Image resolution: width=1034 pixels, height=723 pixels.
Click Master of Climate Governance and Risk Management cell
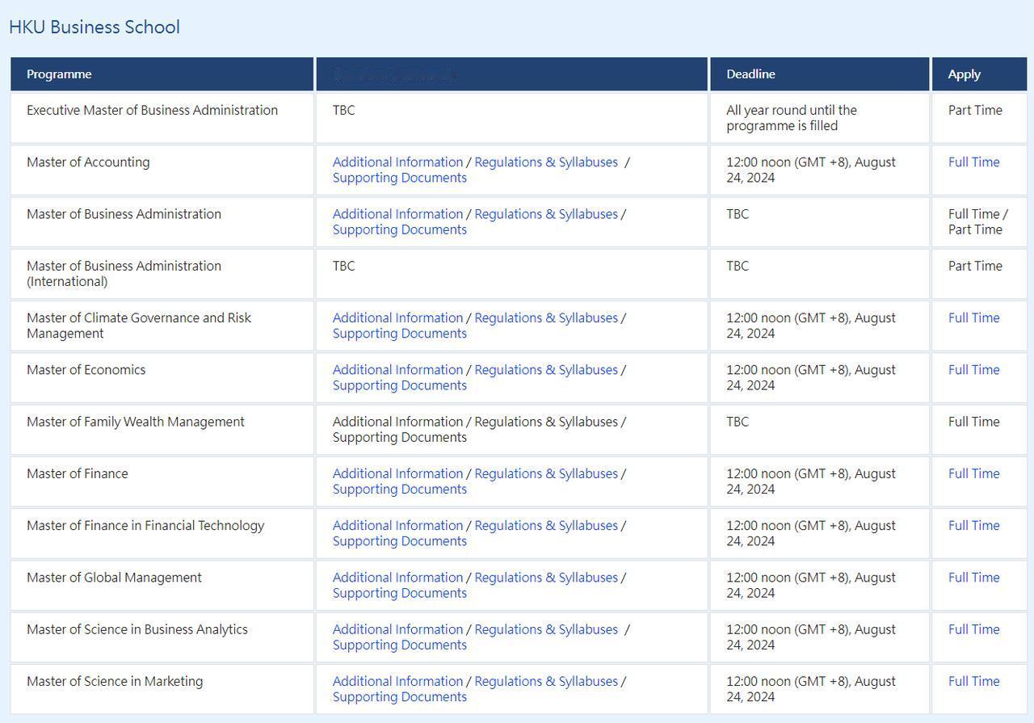162,326
